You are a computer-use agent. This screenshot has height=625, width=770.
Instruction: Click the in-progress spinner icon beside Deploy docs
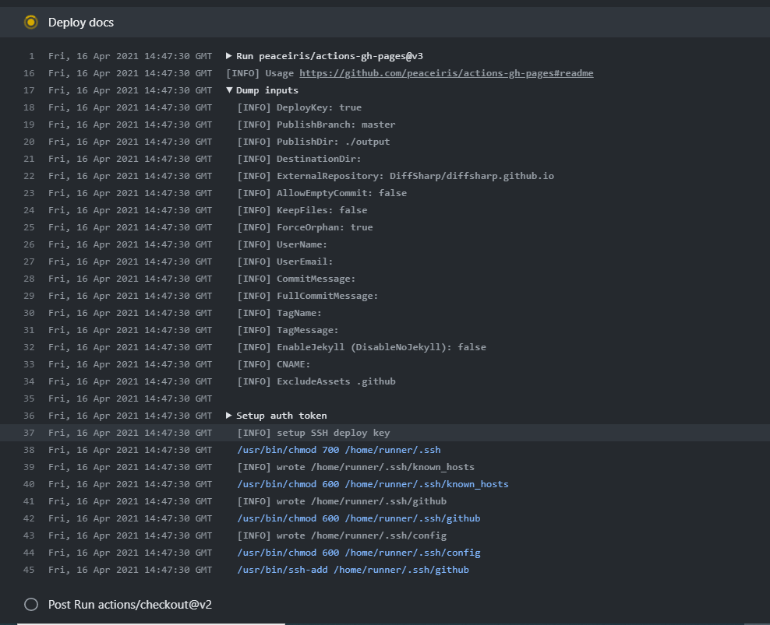tap(31, 23)
